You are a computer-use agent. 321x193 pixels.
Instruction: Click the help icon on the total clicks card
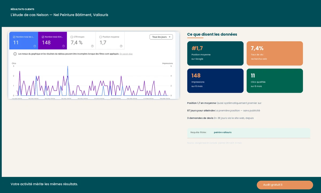pos(35,46)
